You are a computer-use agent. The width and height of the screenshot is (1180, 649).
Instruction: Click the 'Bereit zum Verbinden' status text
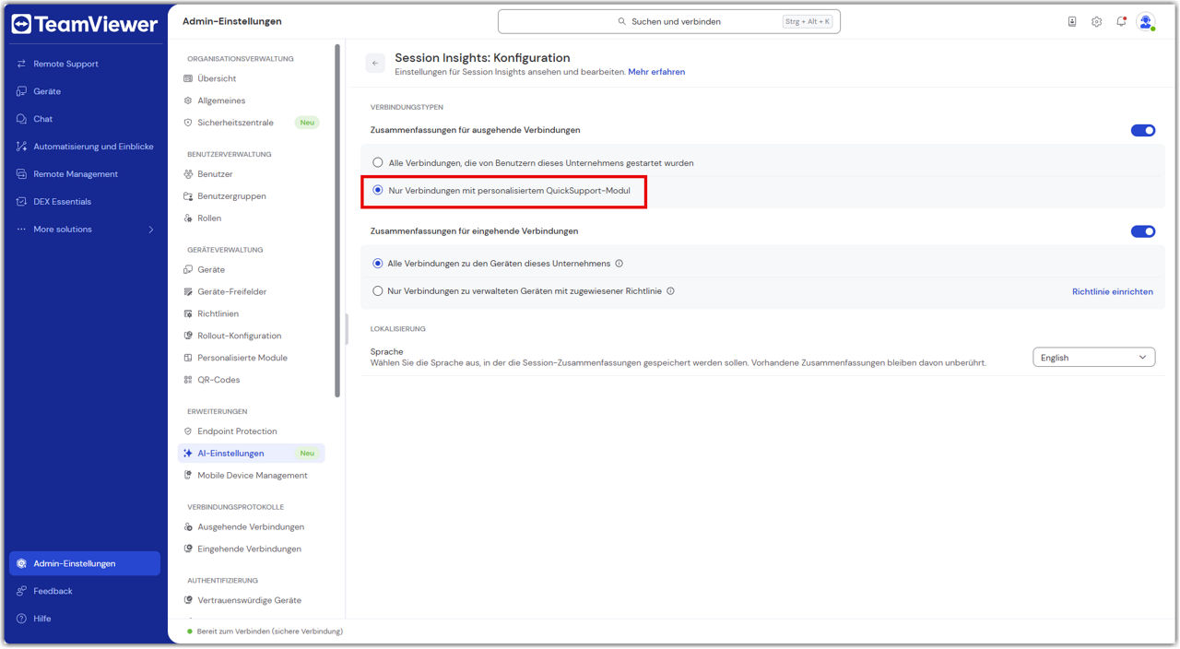[x=269, y=631]
